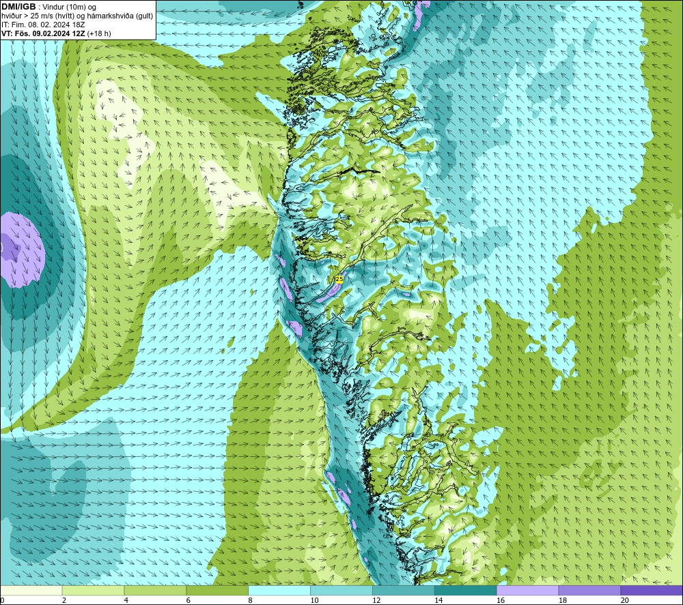Click the legend scale label '10'
The image size is (683, 605).
[x=314, y=600]
